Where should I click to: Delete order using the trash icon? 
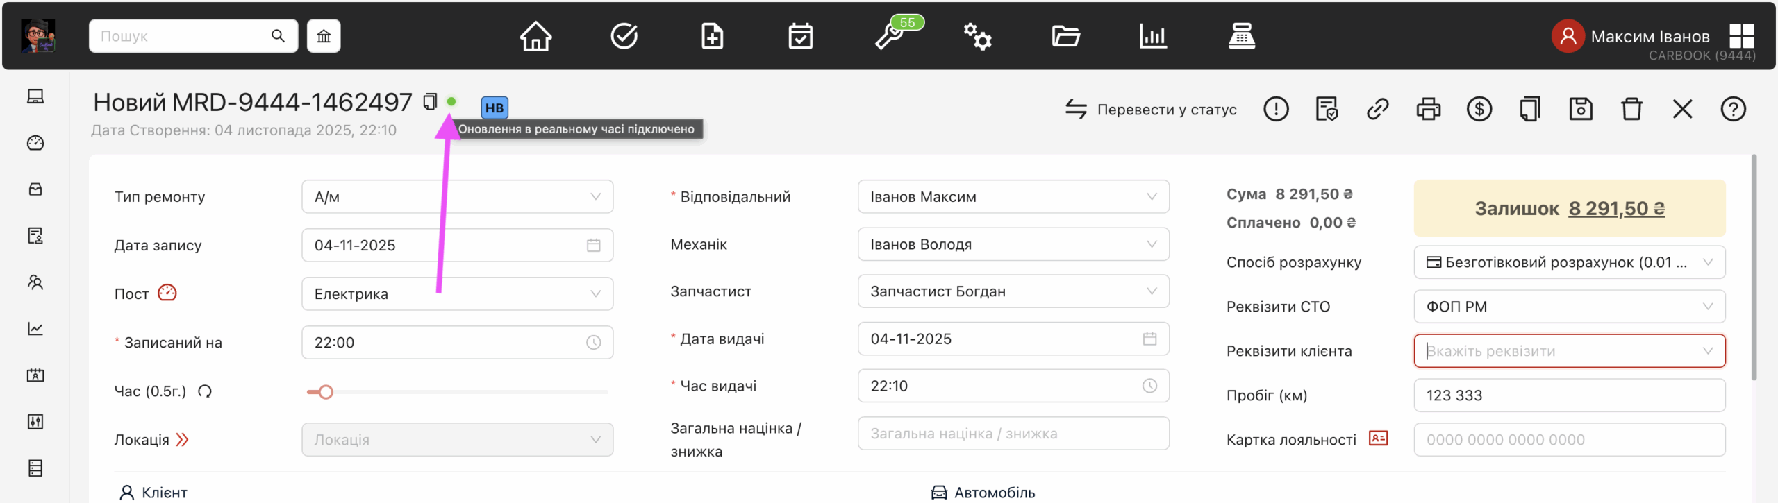tap(1631, 109)
